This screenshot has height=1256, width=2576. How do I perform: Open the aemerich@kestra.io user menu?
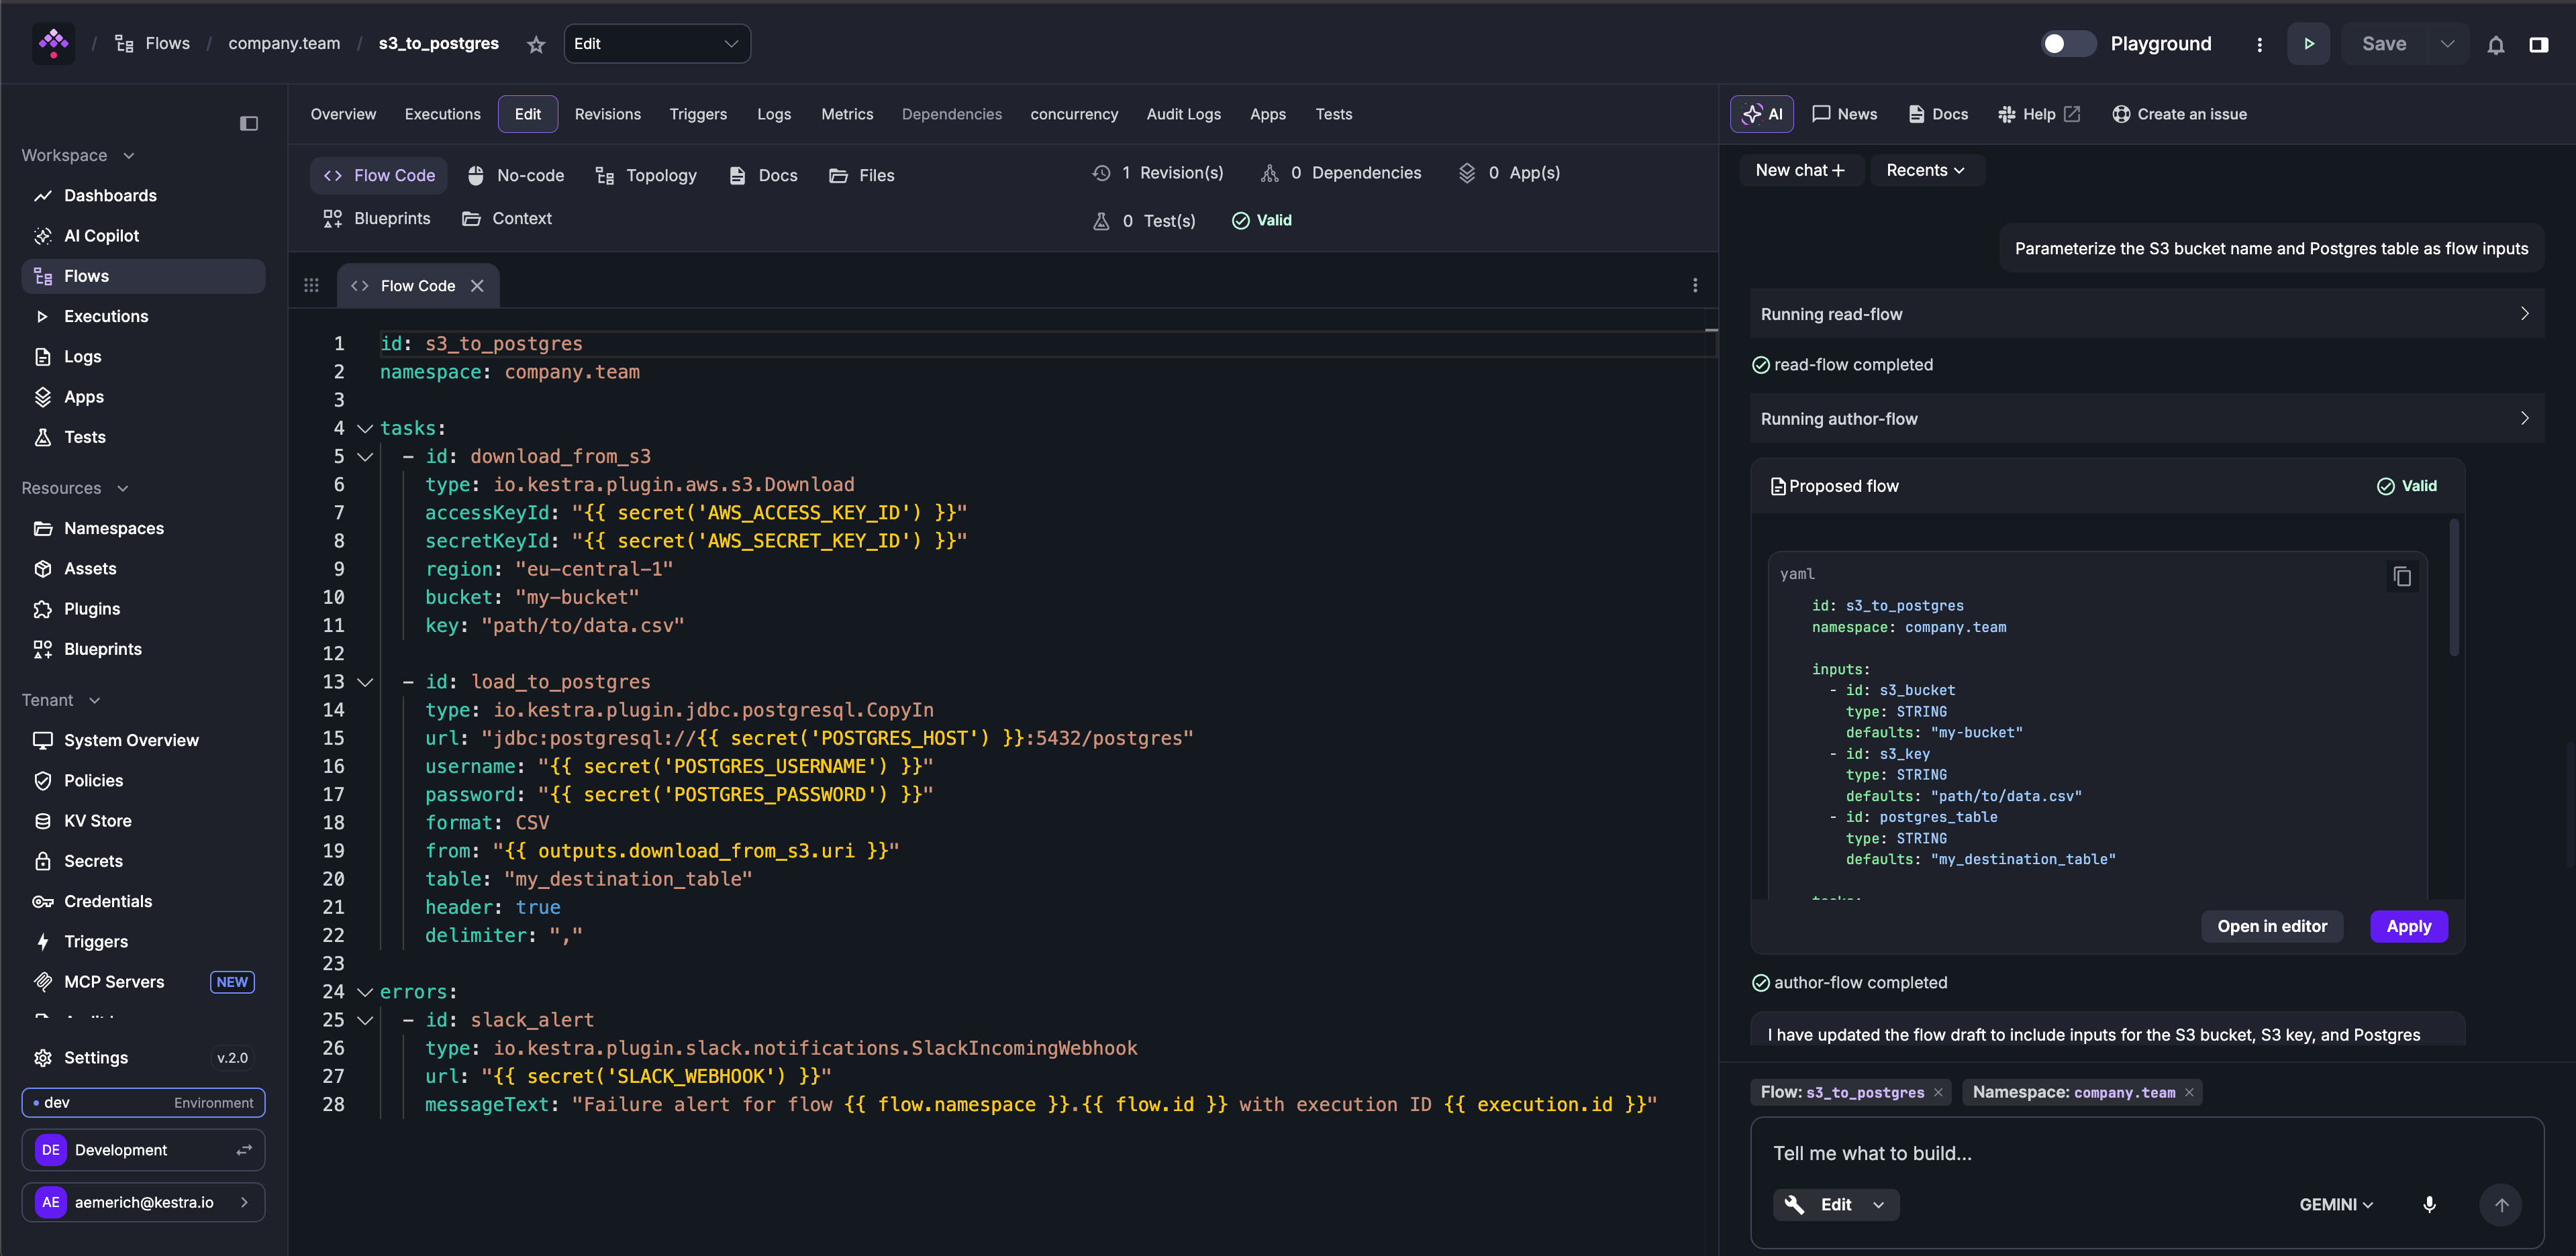[143, 1202]
